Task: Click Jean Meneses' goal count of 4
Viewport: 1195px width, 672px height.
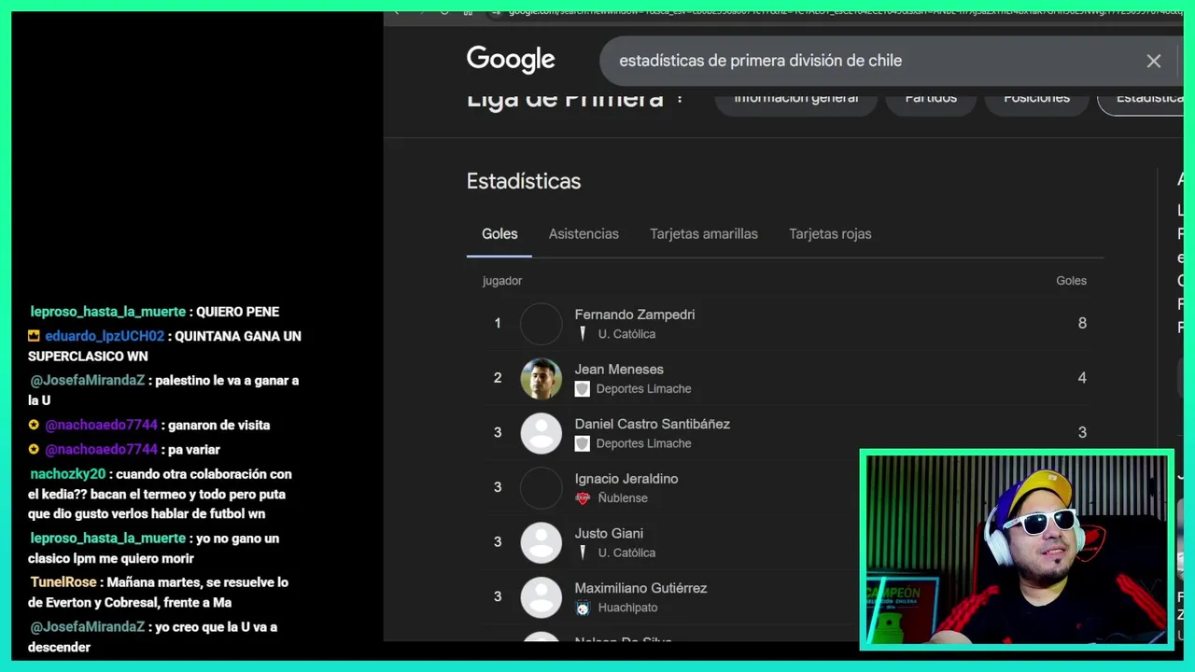Action: [1082, 378]
